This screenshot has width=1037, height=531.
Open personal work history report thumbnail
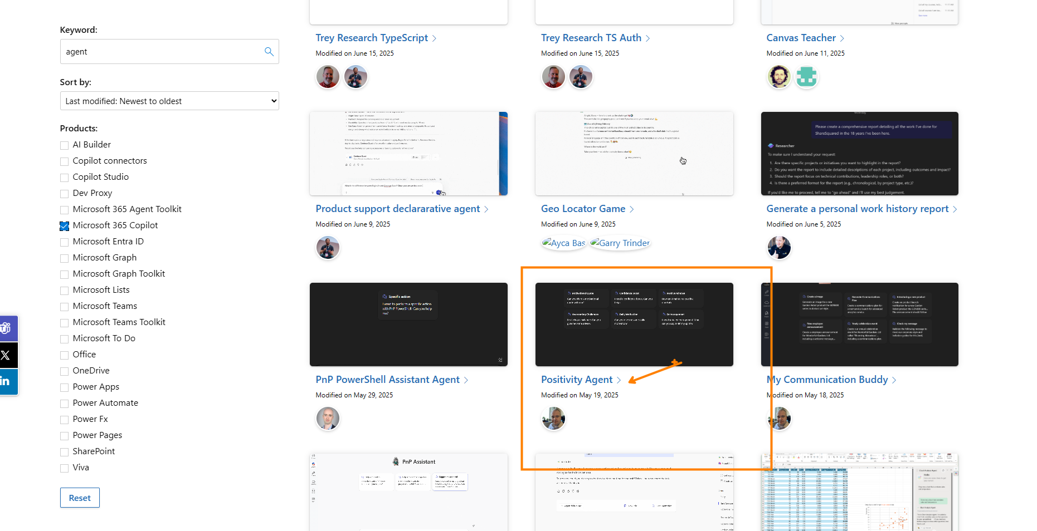pyautogui.click(x=860, y=154)
